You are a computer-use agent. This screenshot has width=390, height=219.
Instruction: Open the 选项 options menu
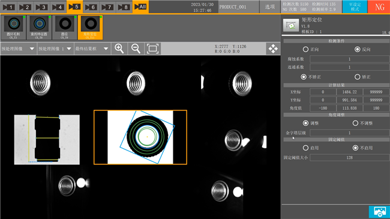[x=270, y=7]
